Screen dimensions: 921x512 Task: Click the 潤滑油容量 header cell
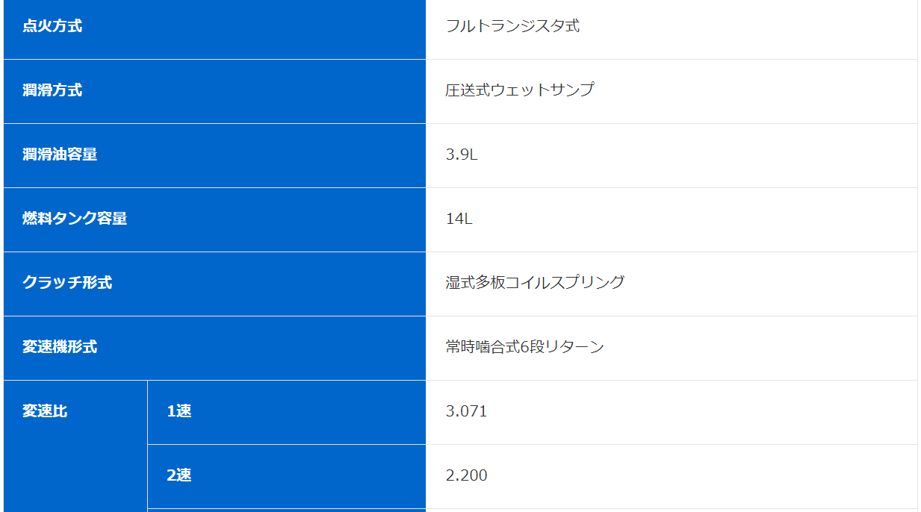[x=214, y=155]
